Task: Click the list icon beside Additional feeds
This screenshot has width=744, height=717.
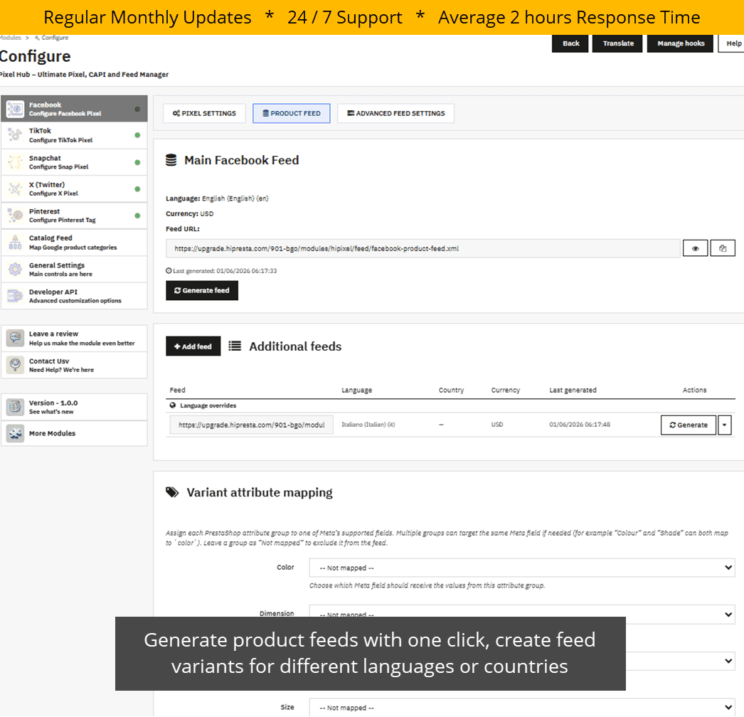Action: pos(235,346)
